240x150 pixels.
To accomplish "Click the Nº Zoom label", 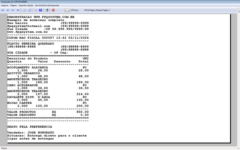I will (75, 10).
